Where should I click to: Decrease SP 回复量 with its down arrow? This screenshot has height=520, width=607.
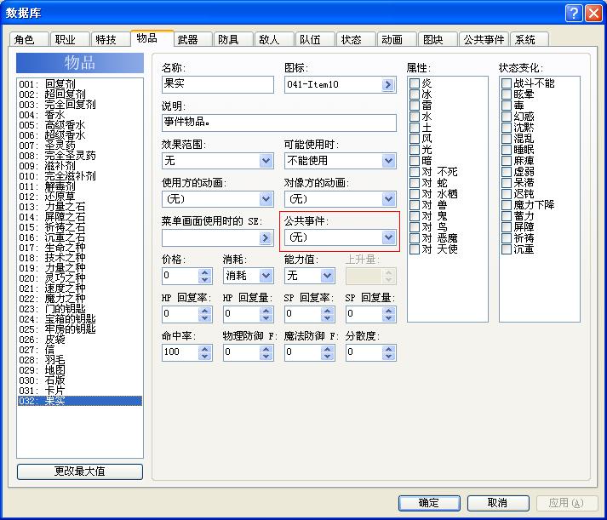click(388, 317)
